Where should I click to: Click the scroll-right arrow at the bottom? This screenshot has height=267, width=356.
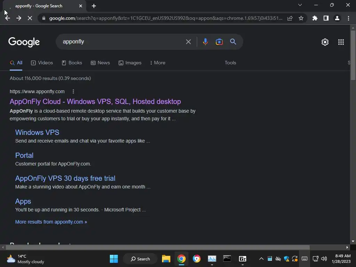pos(347,247)
